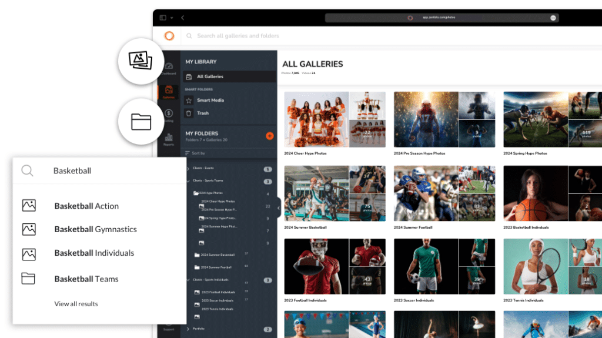Go back using the browser back arrow
Viewport: 602px width, 338px height.
pyautogui.click(x=183, y=18)
